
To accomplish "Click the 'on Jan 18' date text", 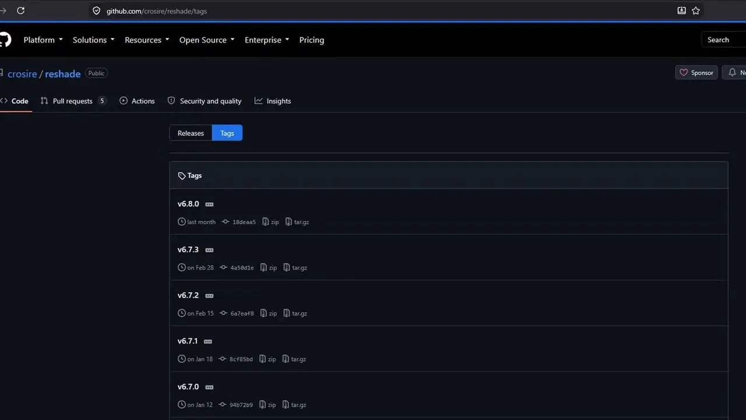I will (x=200, y=359).
